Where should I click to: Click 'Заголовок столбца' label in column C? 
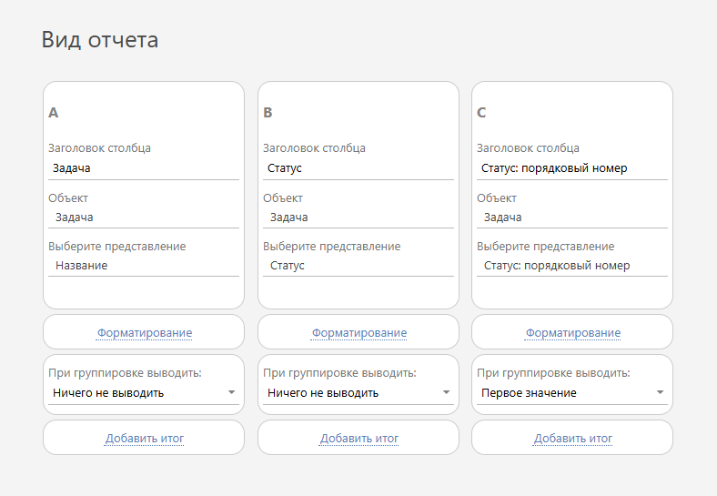(528, 148)
